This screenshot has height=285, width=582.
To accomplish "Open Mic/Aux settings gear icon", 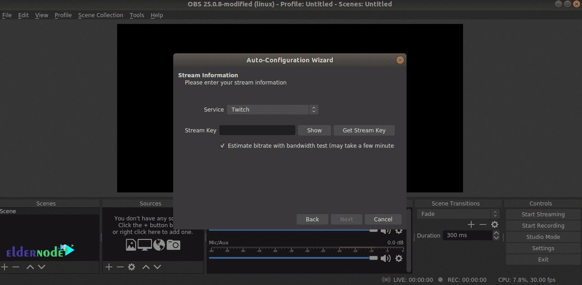I will 398,258.
